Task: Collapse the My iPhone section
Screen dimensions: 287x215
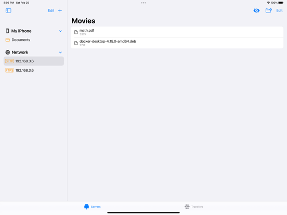Action: 60,31
